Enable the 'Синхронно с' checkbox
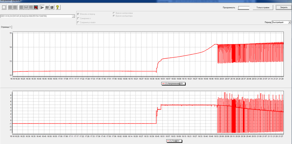292x144 pixels. click(x=78, y=18)
